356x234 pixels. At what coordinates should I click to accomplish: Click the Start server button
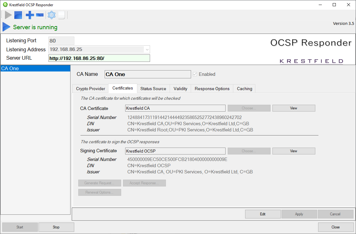click(20, 227)
